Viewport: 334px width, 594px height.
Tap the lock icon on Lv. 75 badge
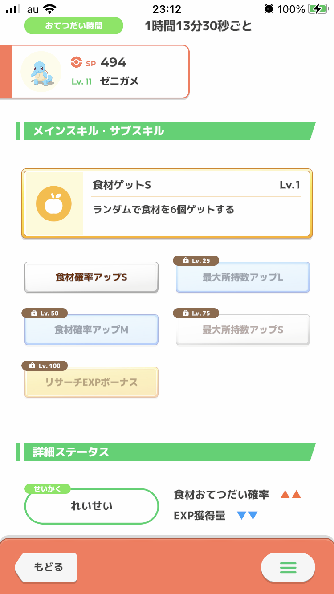point(185,313)
